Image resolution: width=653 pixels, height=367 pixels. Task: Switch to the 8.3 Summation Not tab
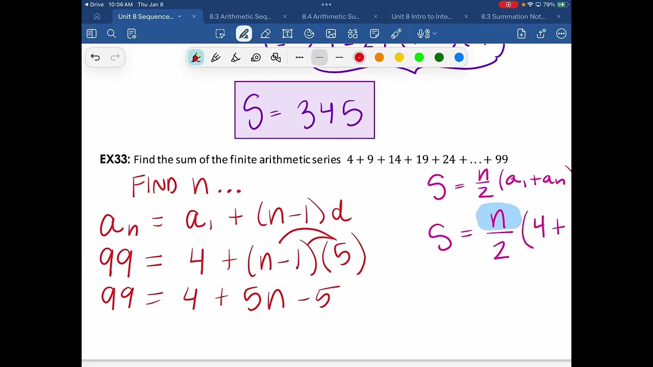[x=513, y=16]
